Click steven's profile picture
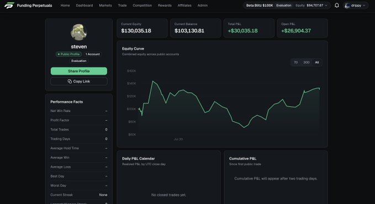Viewport: 375px width, 204px height. tap(78, 32)
